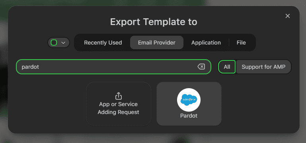Click the search field containing pardot

113,67
